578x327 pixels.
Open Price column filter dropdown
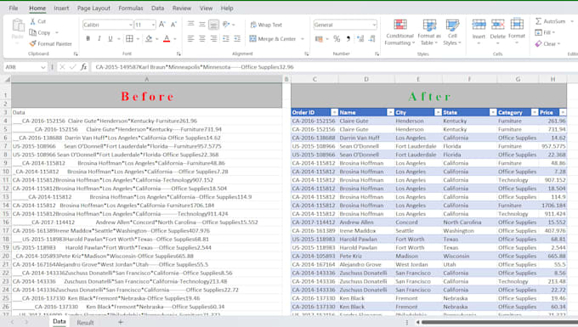(563, 112)
